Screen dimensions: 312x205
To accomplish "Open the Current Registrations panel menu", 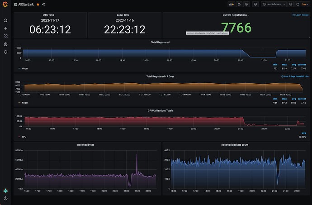I will tap(236, 15).
